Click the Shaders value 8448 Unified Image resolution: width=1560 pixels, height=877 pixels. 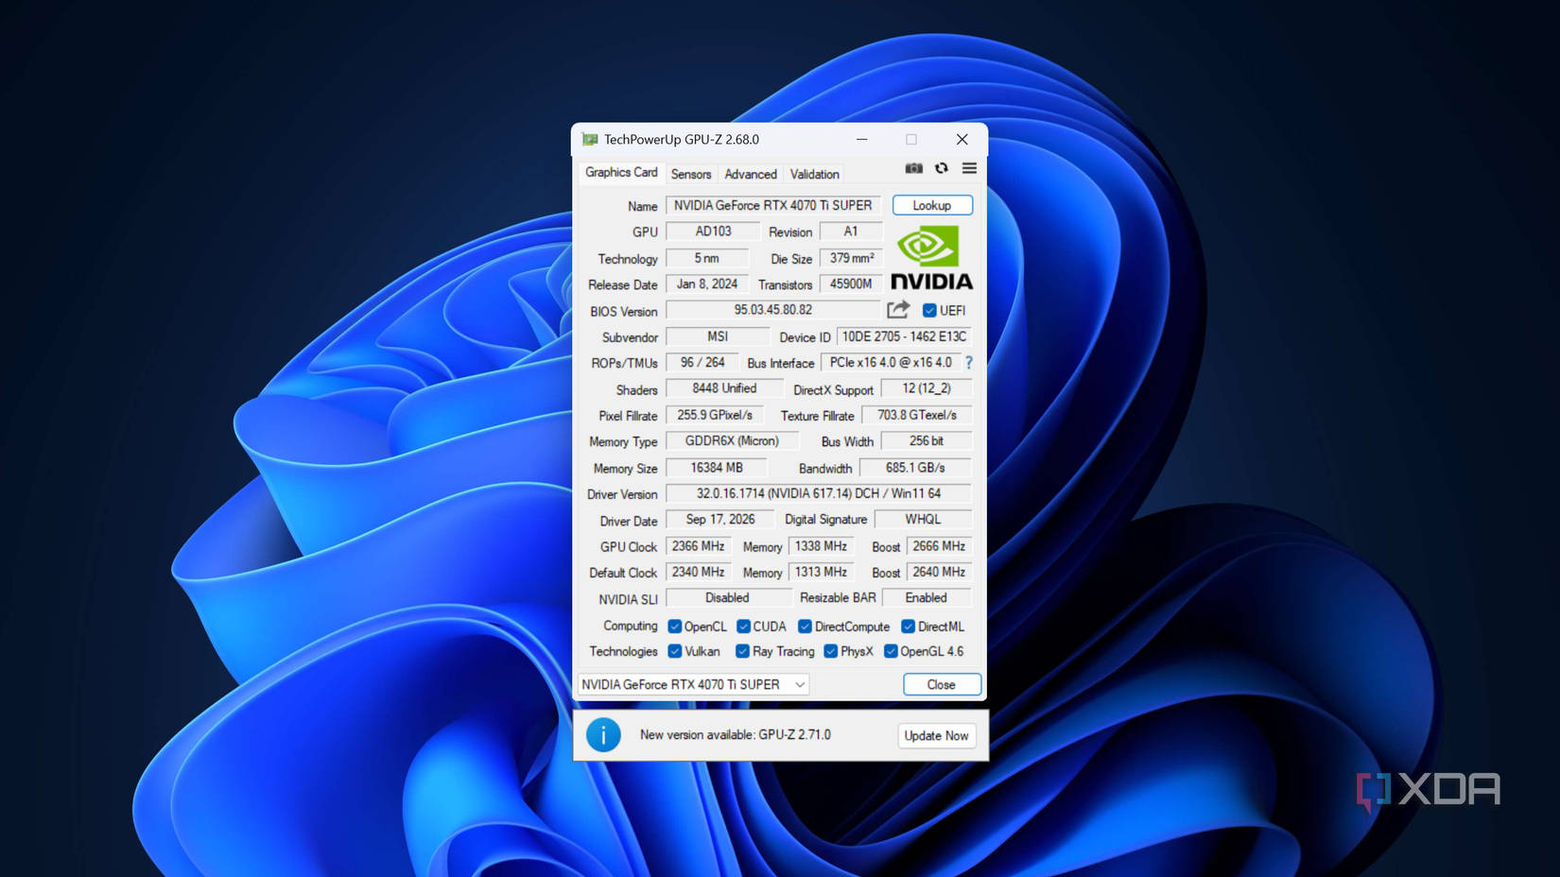coord(724,388)
